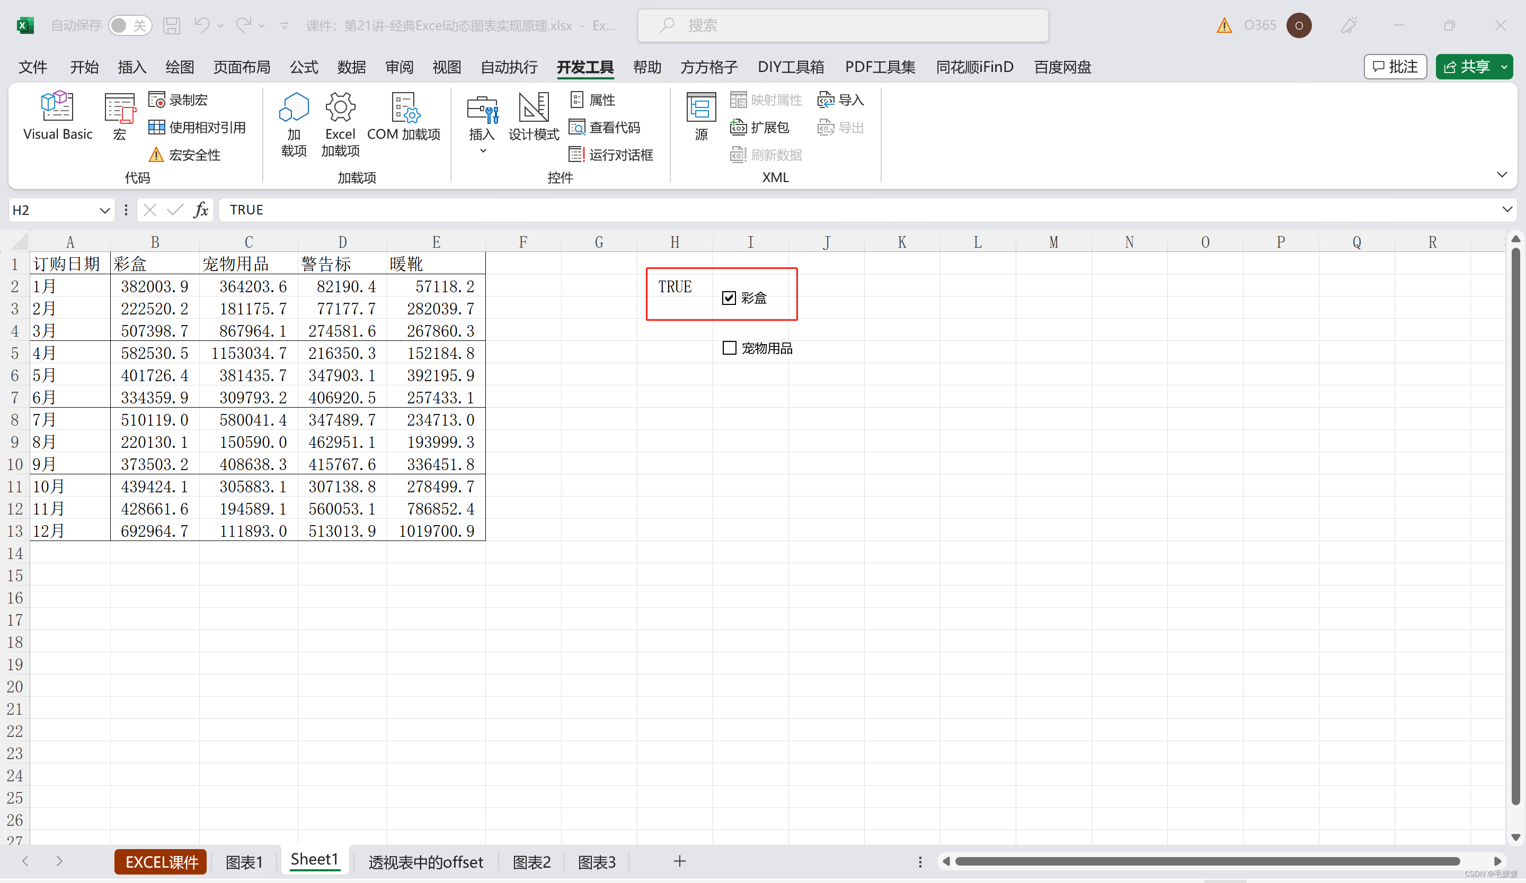
Task: Open Macro Security (宏安全性)
Action: [x=184, y=155]
